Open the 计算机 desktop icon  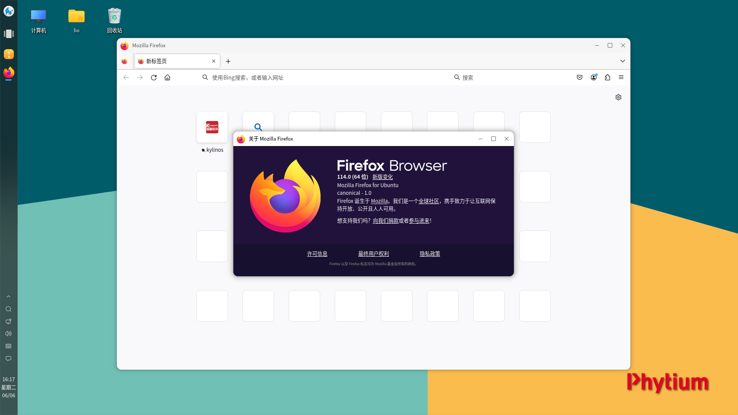coord(38,21)
